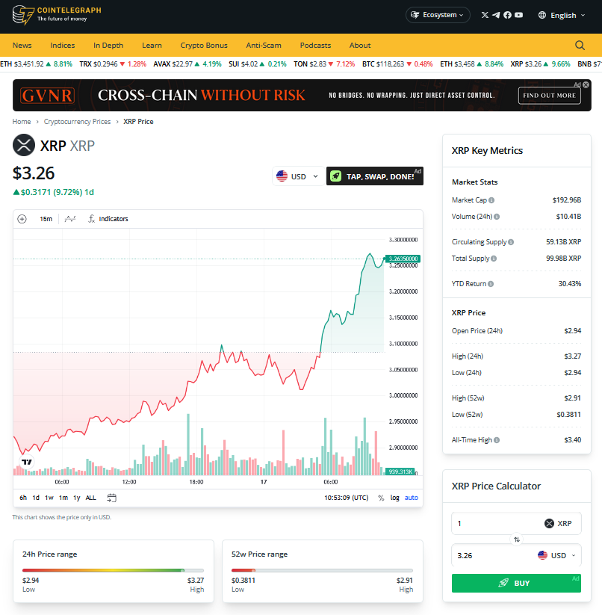Click the TAP, SWAP, DONE! ad button
Screen dimensions: 602x615
[375, 176]
